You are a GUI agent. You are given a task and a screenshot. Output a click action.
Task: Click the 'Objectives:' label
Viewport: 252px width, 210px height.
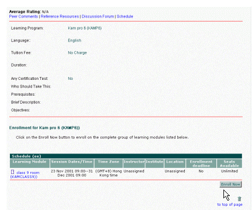tap(20, 110)
